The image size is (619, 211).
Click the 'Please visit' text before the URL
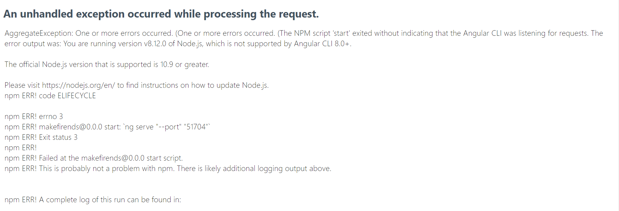pyautogui.click(x=22, y=85)
